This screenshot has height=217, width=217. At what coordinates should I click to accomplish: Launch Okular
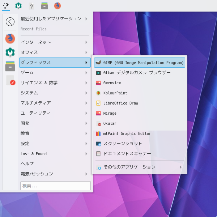coord(140,123)
